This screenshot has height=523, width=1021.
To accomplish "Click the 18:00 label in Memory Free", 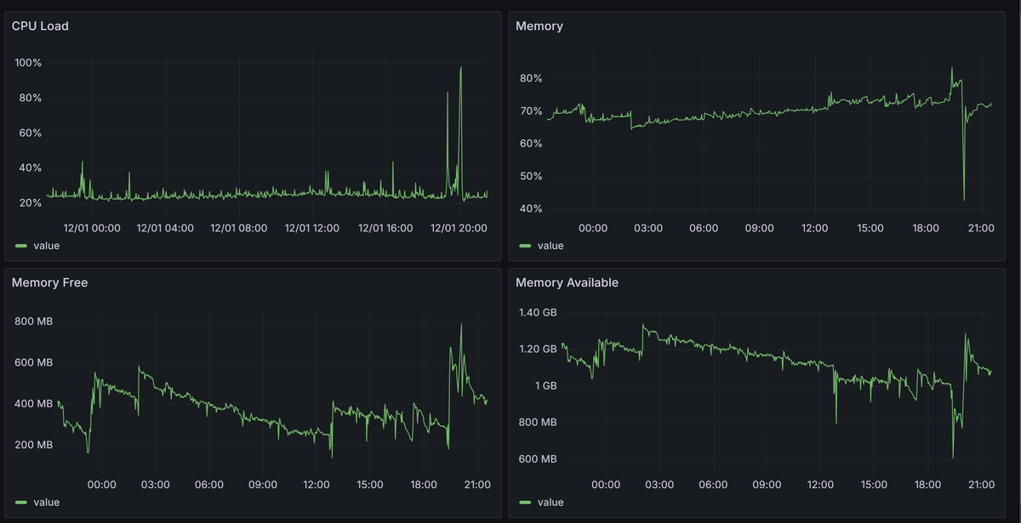I will click(424, 484).
